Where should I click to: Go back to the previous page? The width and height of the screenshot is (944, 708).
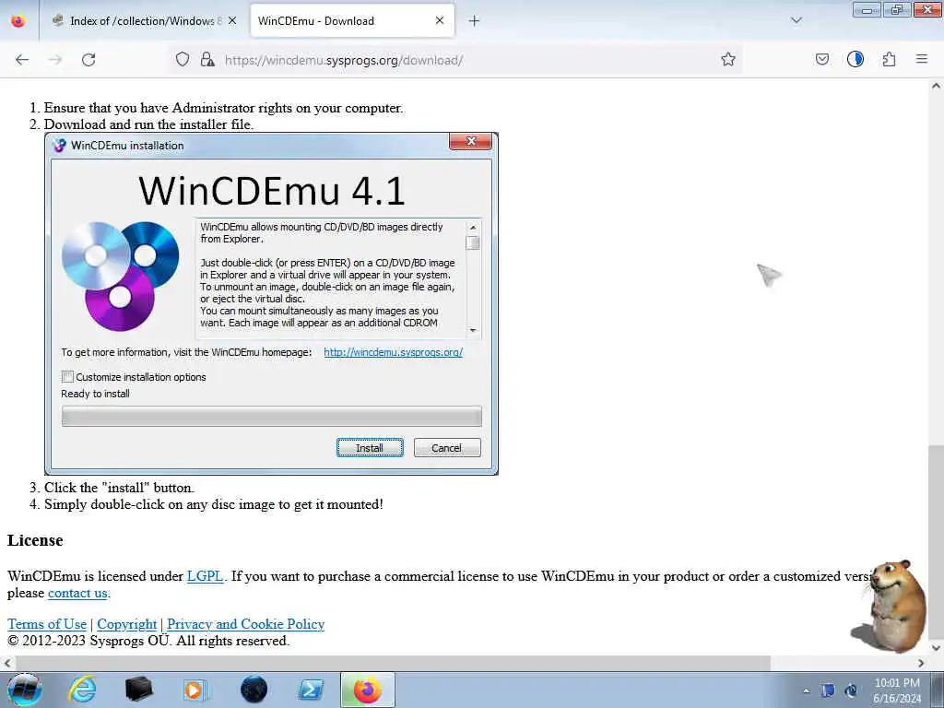click(x=22, y=60)
